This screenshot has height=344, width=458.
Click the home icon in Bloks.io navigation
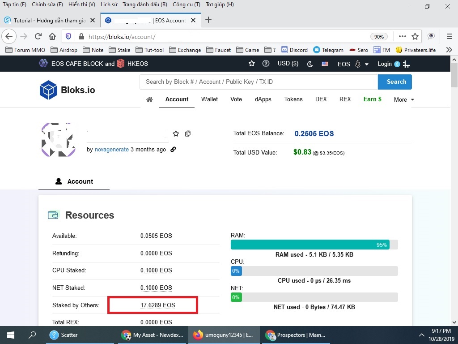149,99
